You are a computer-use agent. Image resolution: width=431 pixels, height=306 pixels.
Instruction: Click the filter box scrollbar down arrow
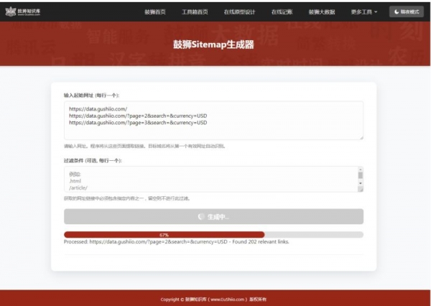361,183
